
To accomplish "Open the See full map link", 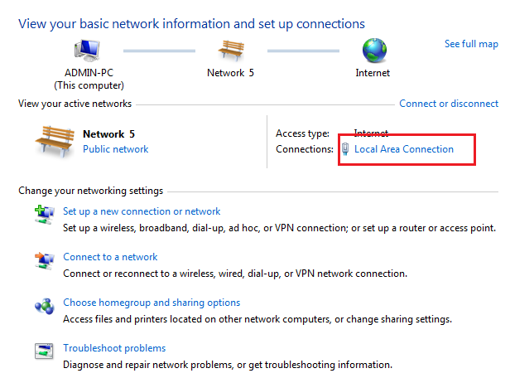I will click(471, 44).
